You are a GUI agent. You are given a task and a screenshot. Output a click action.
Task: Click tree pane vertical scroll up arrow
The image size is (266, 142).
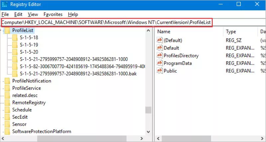pos(148,31)
